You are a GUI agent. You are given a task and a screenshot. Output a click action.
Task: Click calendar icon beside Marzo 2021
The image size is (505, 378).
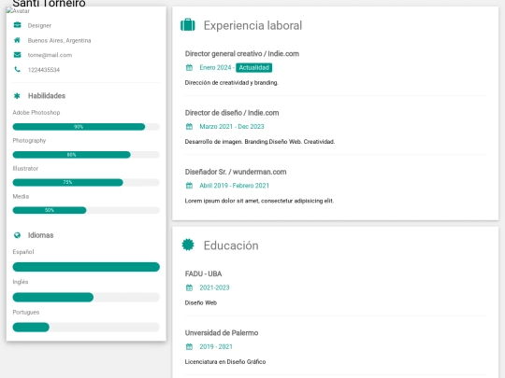189,126
